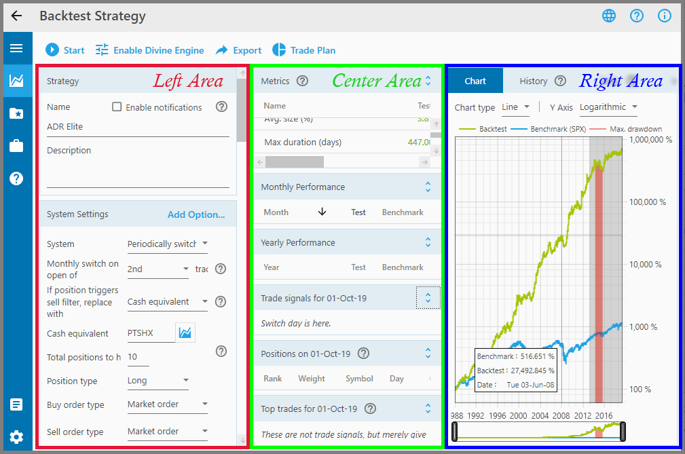Screen dimensions: 685x454
Task: Click the Add Option link
Action: click(x=196, y=214)
